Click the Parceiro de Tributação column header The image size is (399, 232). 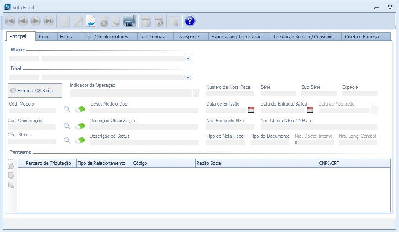coord(50,163)
